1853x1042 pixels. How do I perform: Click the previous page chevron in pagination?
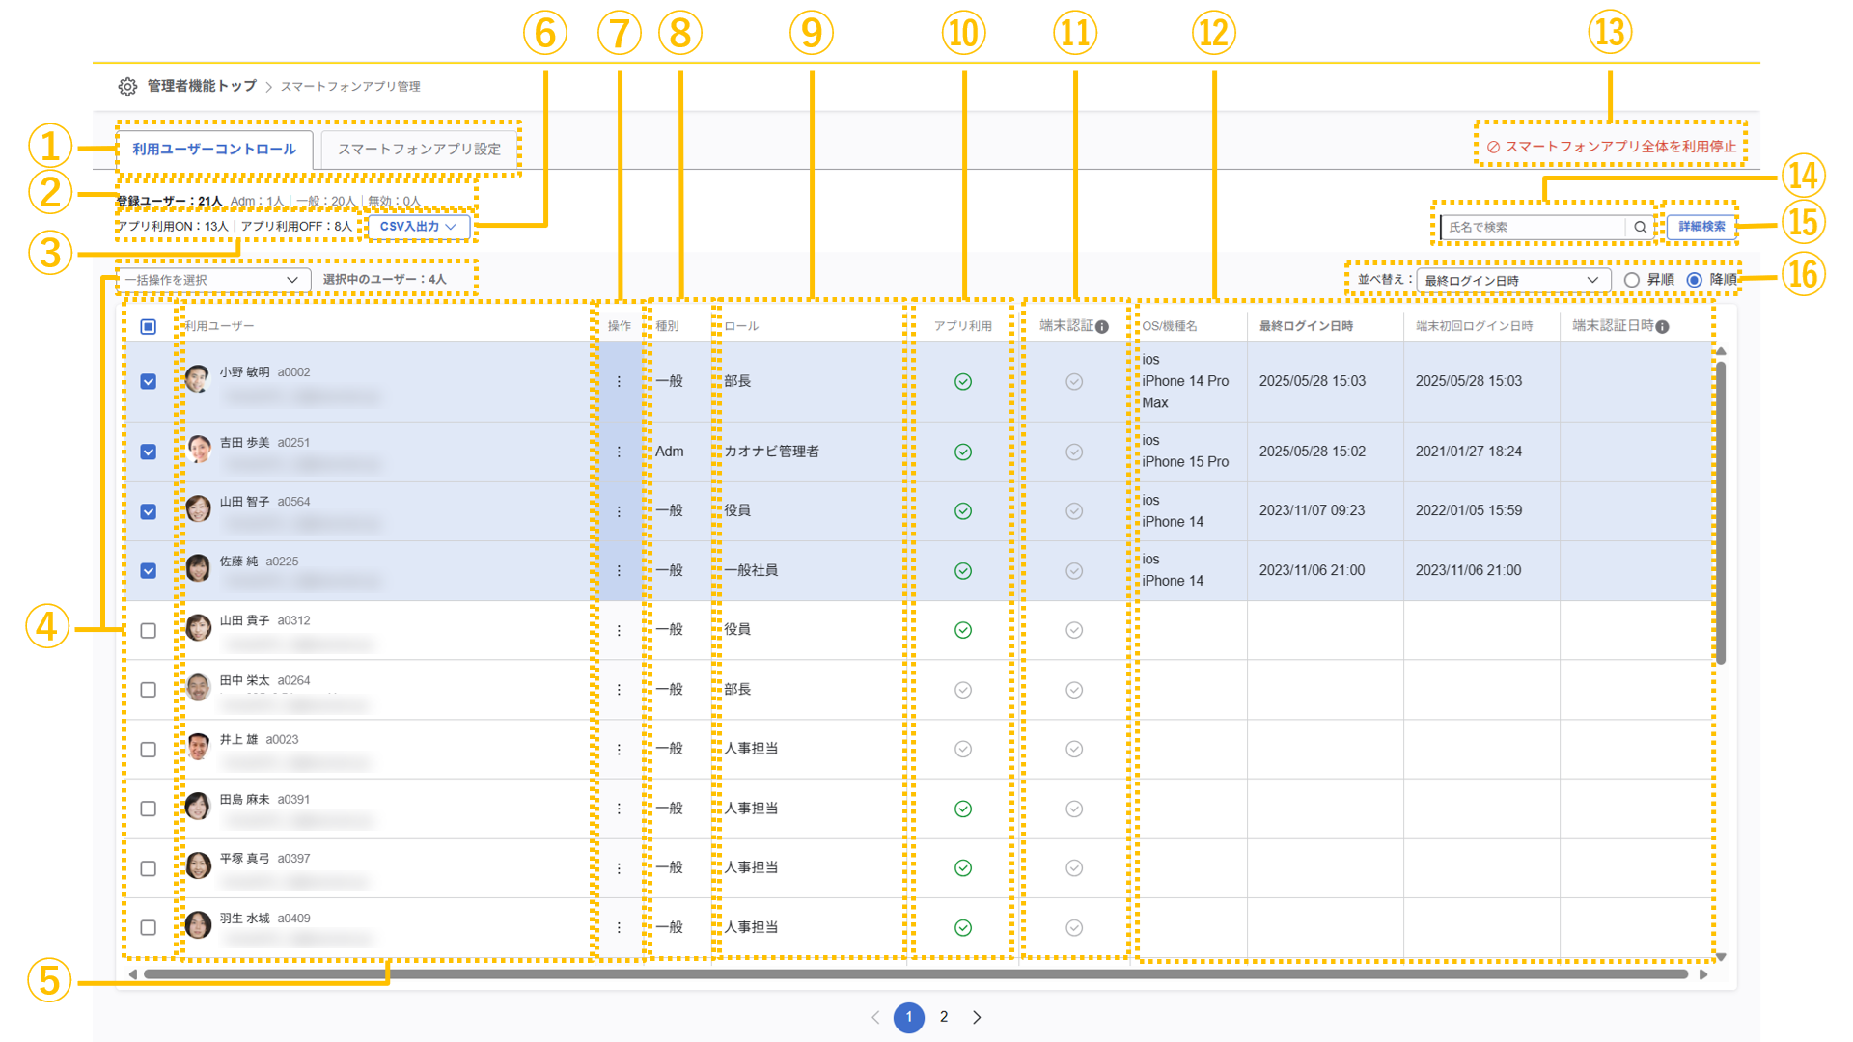(874, 1017)
